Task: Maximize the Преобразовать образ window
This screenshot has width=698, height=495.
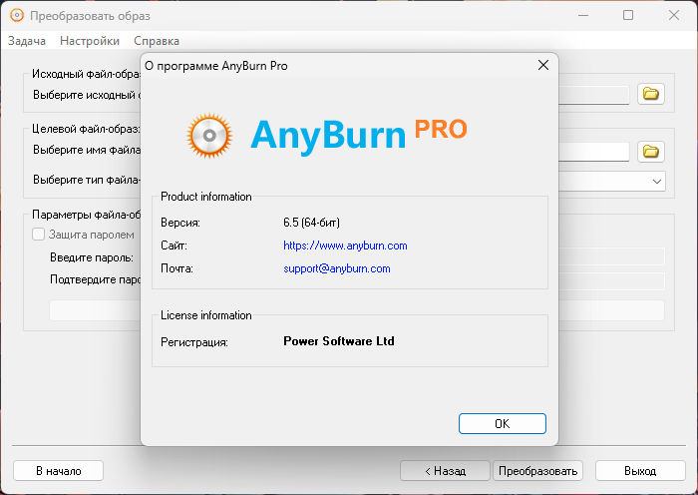Action: (x=628, y=15)
